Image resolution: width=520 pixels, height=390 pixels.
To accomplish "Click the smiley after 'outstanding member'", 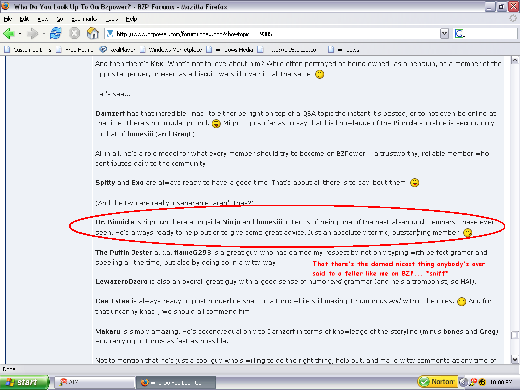I will click(468, 233).
